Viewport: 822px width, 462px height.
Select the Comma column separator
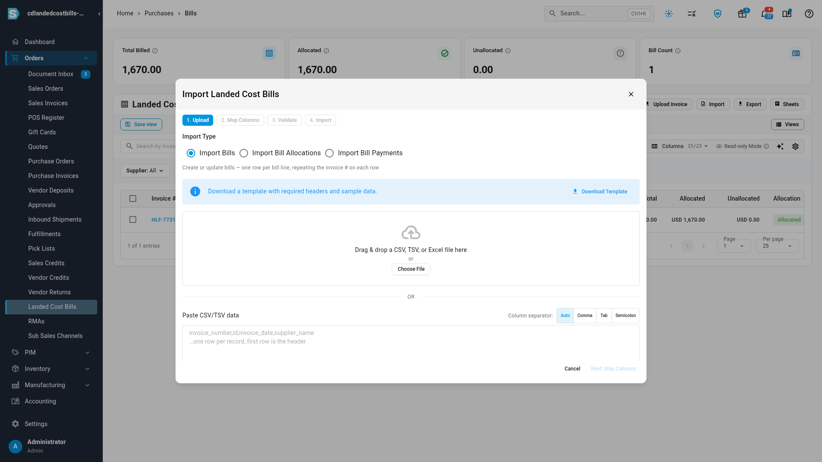pos(584,316)
